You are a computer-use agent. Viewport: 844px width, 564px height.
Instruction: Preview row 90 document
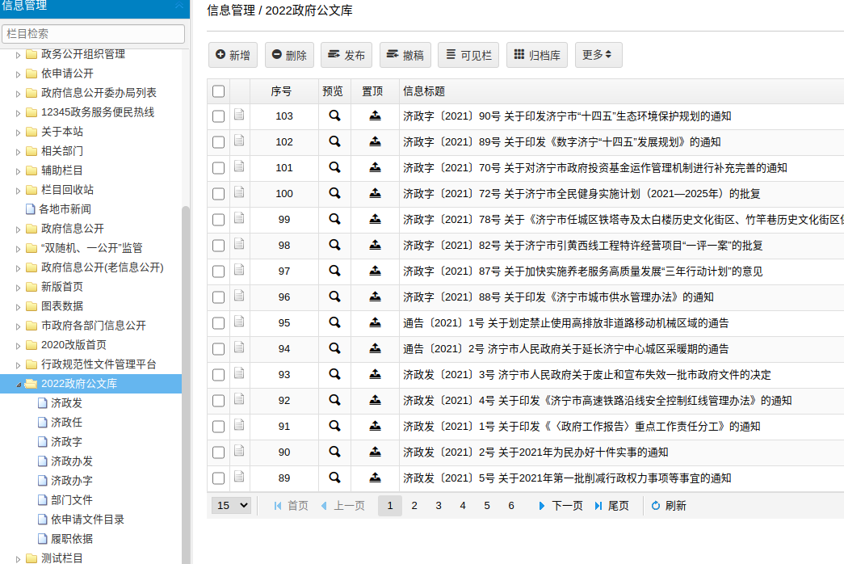[334, 452]
